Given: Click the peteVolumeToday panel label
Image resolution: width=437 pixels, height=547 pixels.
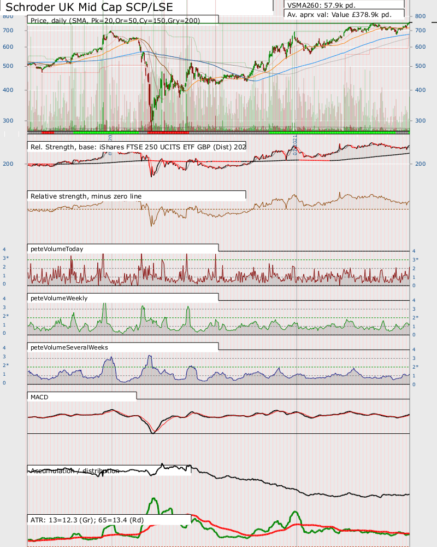Looking at the screenshot, I should pyautogui.click(x=57, y=249).
